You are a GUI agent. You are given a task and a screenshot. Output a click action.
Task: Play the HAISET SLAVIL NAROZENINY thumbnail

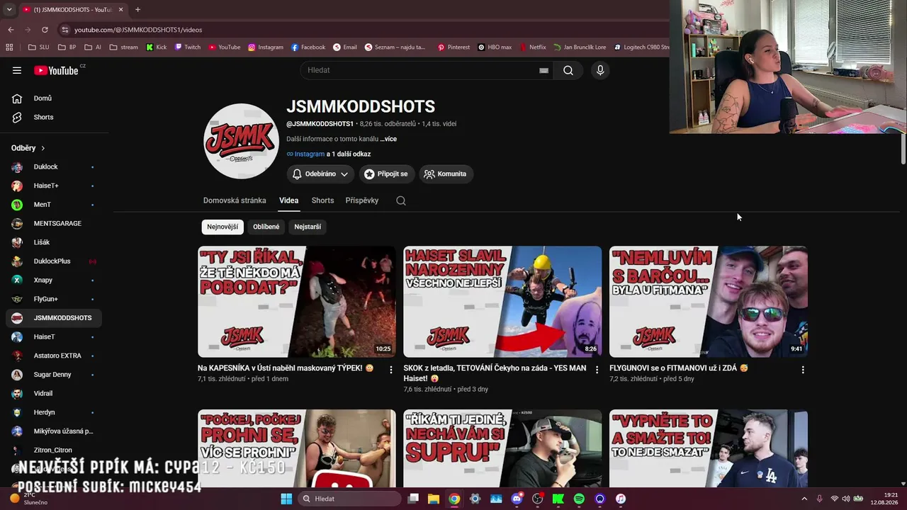click(x=502, y=302)
